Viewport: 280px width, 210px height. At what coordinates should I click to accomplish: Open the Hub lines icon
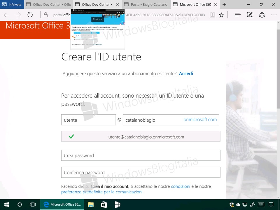tap(238, 15)
